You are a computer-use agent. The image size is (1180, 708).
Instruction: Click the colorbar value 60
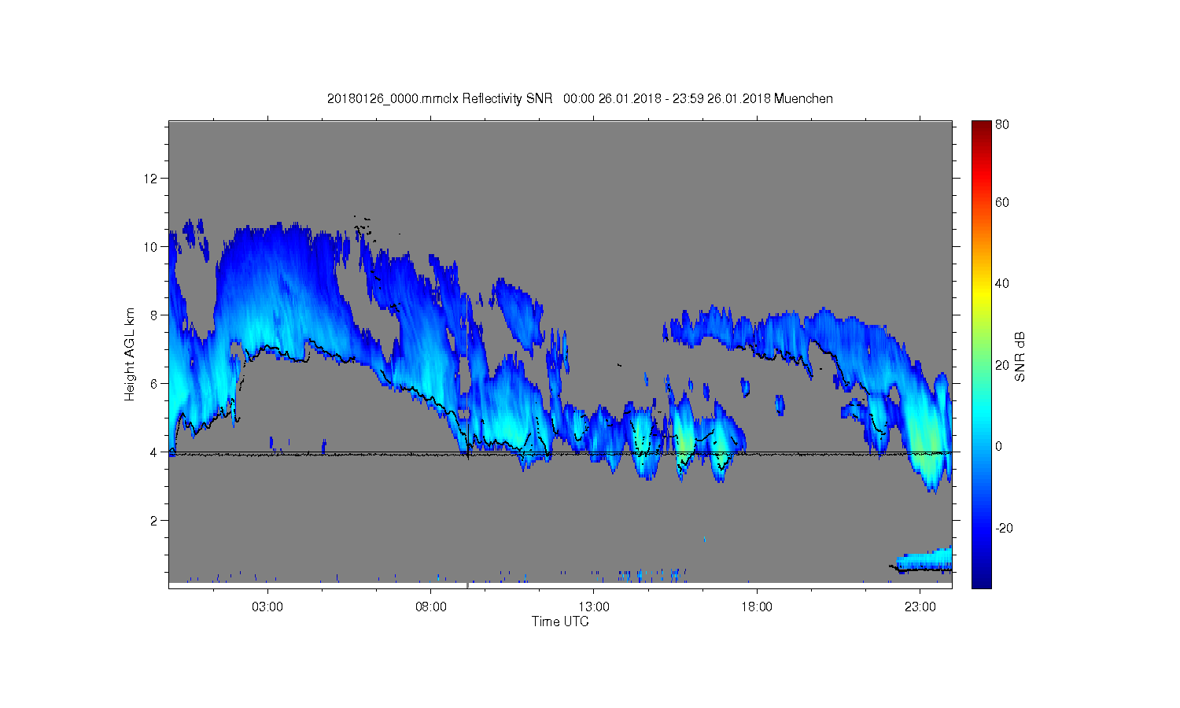point(1002,203)
